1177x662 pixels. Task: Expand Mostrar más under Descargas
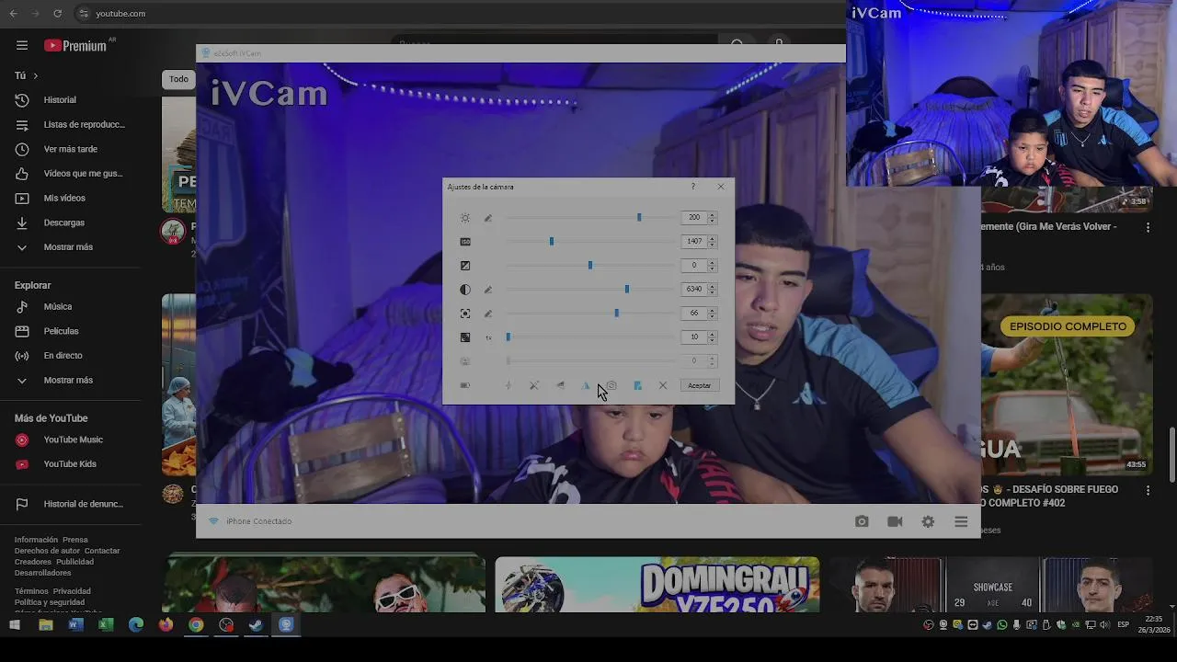(70, 246)
